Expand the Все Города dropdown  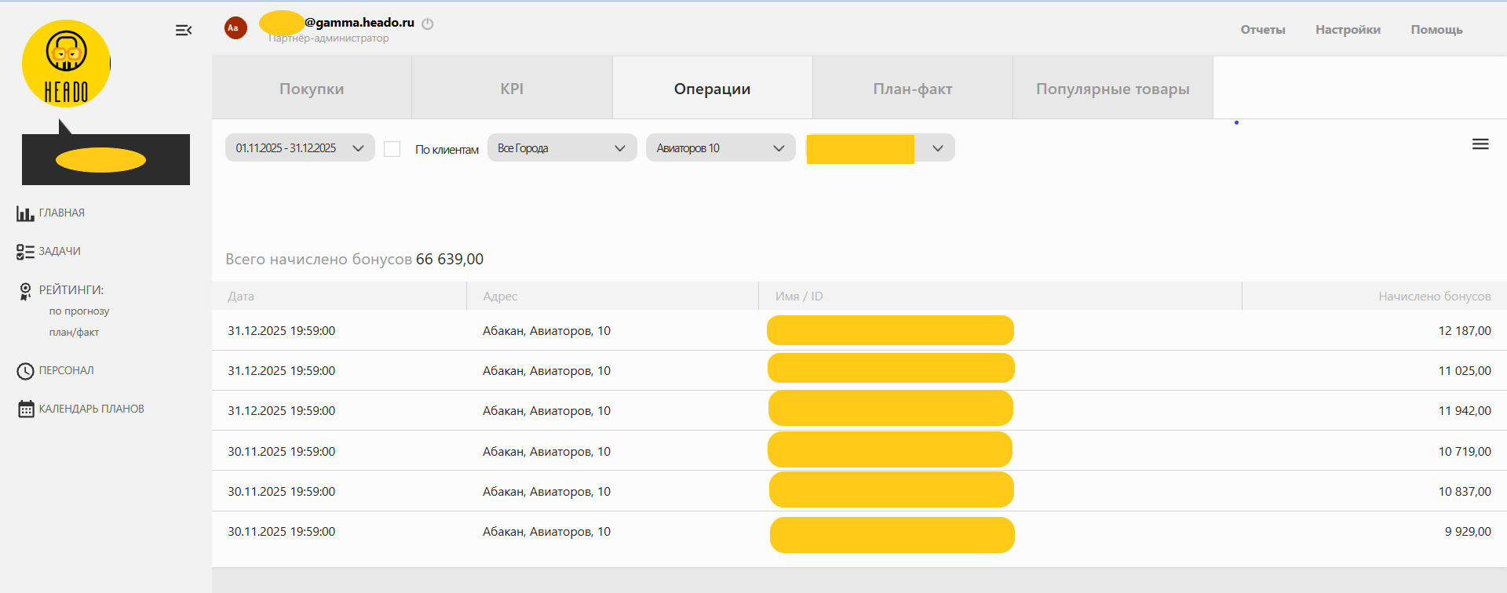tap(561, 148)
